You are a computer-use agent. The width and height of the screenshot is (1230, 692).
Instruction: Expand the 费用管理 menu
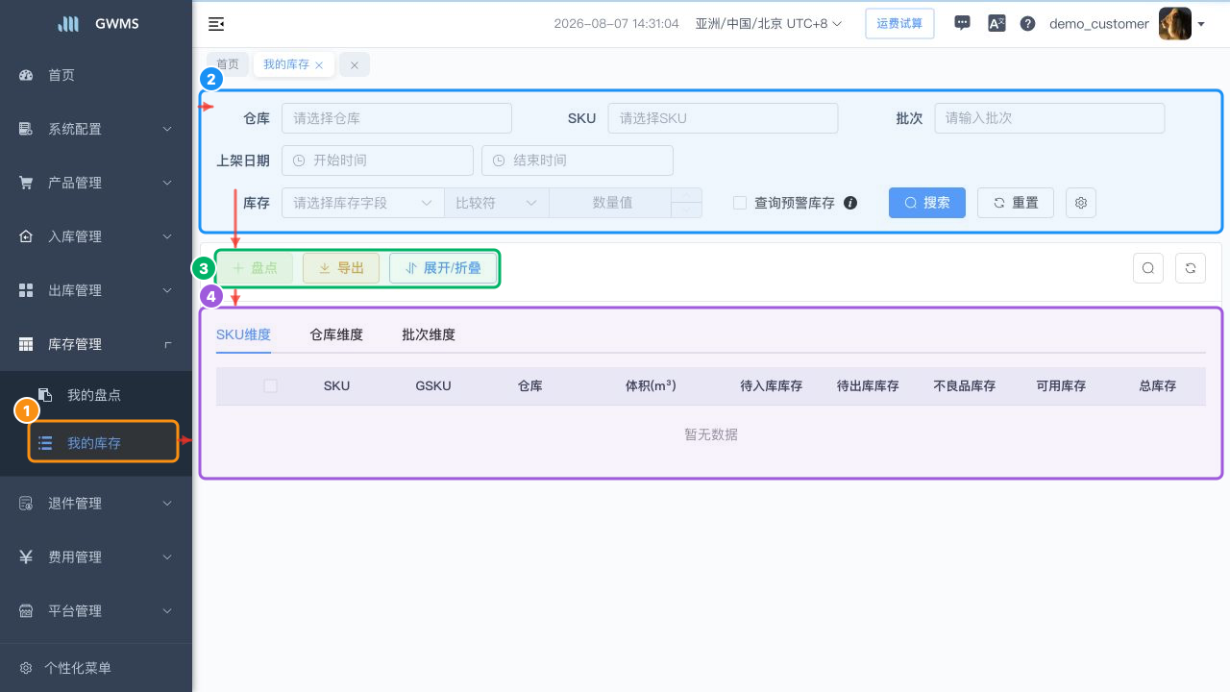(x=96, y=557)
